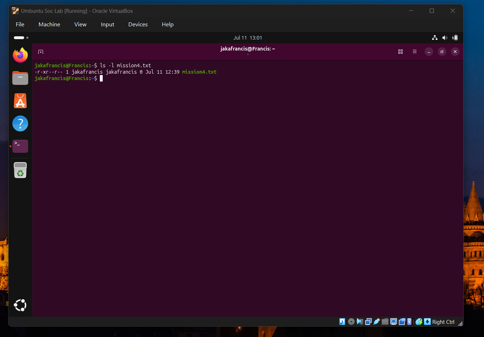The height and width of the screenshot is (337, 484).
Task: Open the View menu
Action: pyautogui.click(x=80, y=24)
